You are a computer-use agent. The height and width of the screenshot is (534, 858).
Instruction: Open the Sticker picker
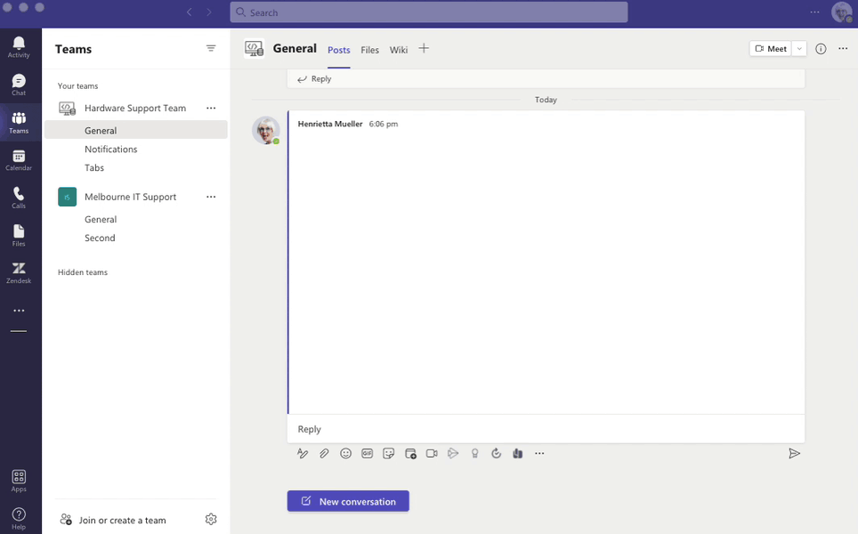(389, 453)
